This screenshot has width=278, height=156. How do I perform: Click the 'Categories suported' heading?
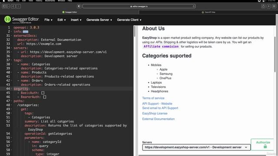pos(167,56)
